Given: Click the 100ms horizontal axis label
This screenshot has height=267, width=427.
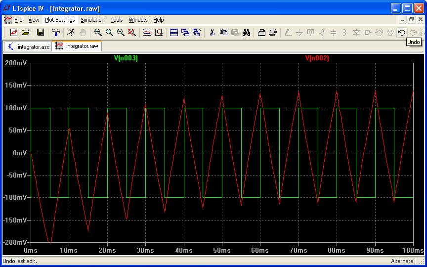Looking at the screenshot, I should (413, 250).
